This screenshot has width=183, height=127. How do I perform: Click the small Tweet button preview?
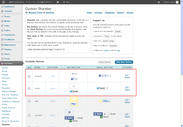tap(101, 88)
